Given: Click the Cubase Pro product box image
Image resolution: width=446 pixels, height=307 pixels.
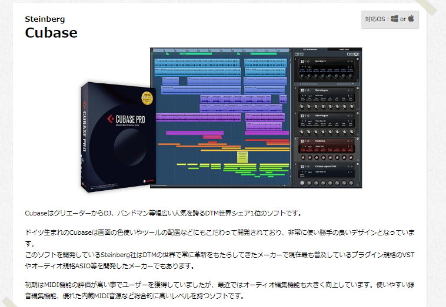Looking at the screenshot, I should tap(118, 137).
